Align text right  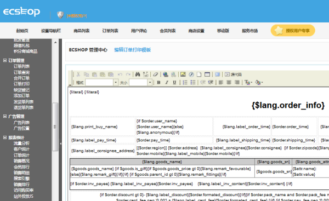237,82
